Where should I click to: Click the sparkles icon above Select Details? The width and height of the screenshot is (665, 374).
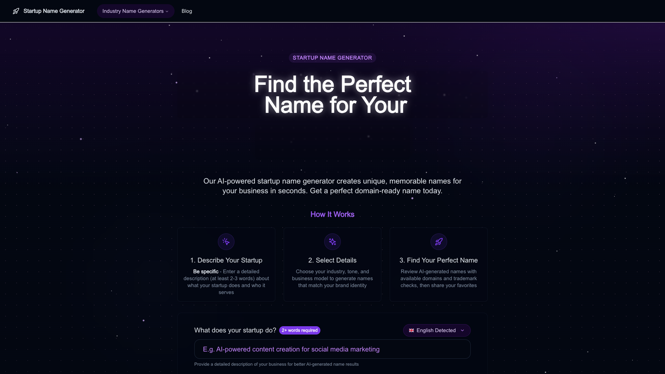point(332,241)
